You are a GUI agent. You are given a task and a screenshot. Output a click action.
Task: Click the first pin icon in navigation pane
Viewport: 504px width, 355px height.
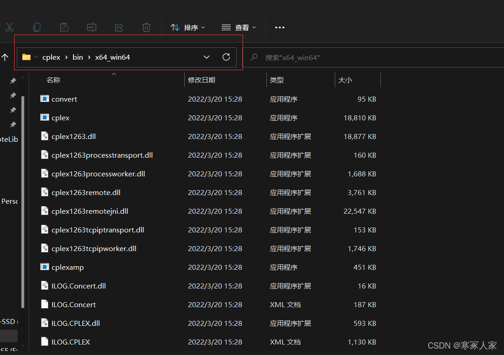point(13,81)
